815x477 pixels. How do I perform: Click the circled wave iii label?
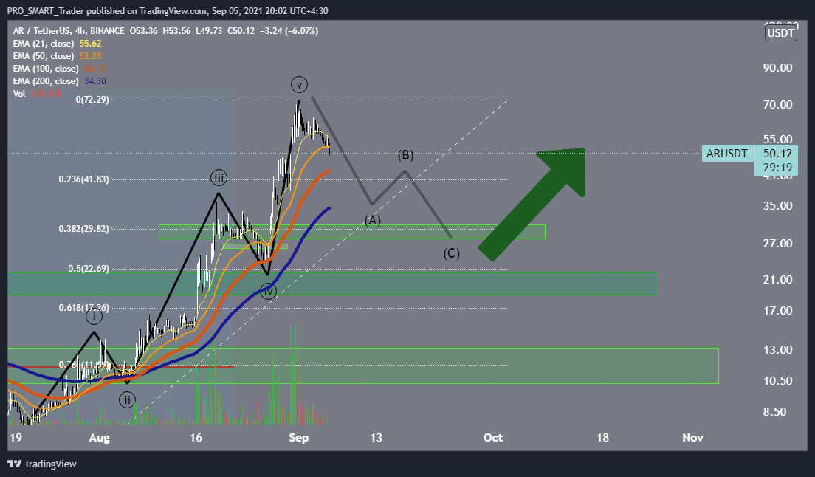click(x=219, y=178)
